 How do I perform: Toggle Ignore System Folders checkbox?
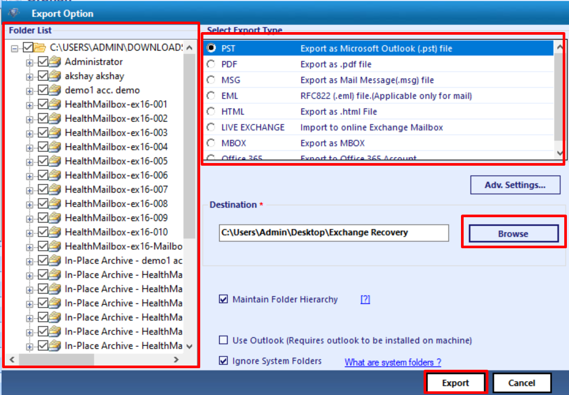pyautogui.click(x=223, y=361)
